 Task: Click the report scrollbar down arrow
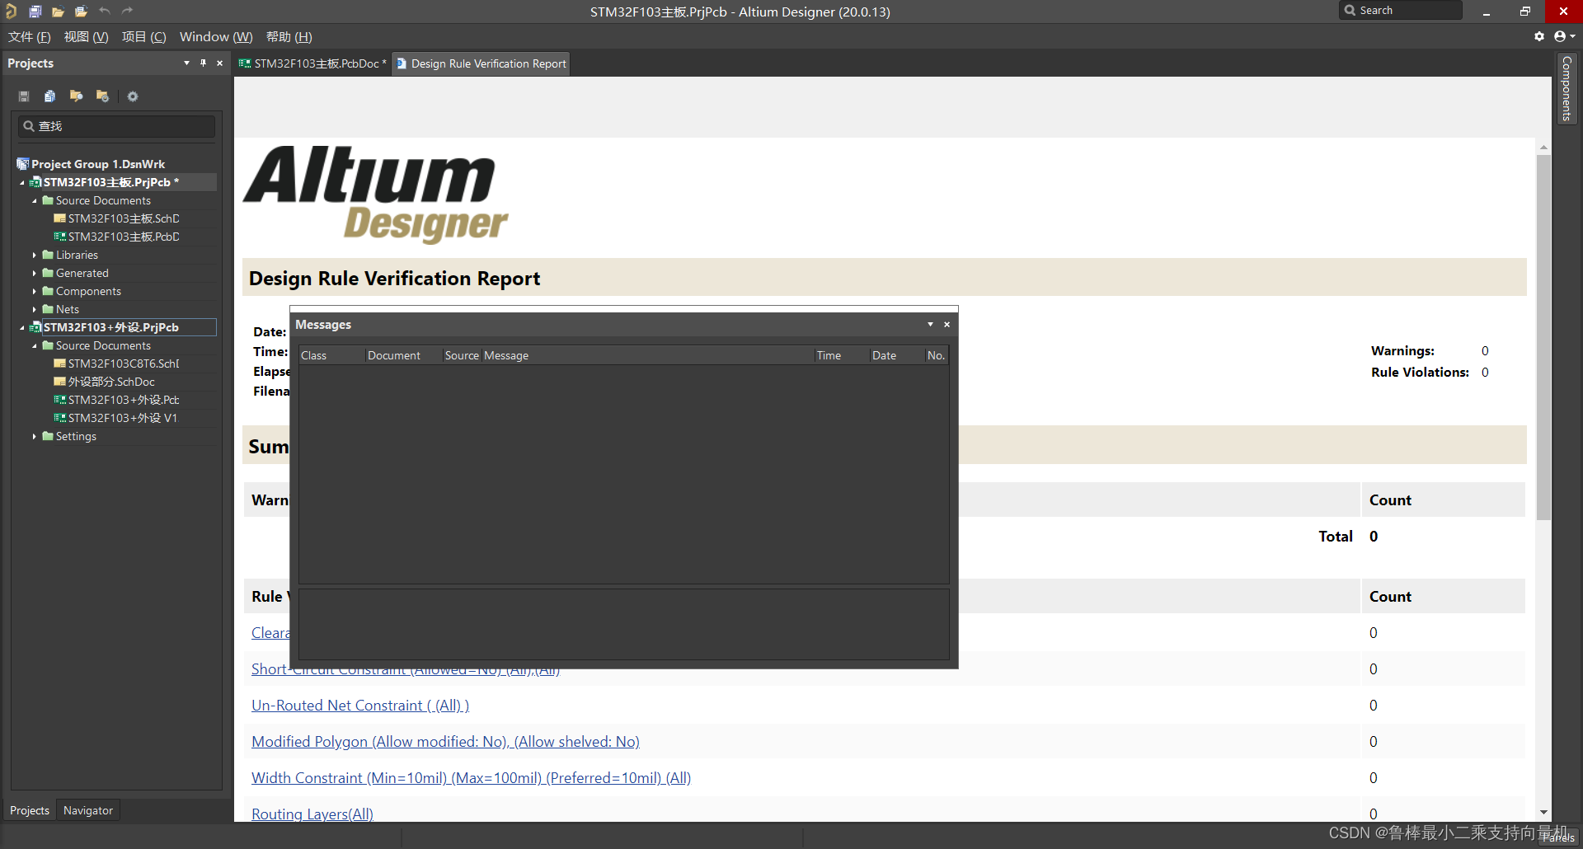point(1543,813)
